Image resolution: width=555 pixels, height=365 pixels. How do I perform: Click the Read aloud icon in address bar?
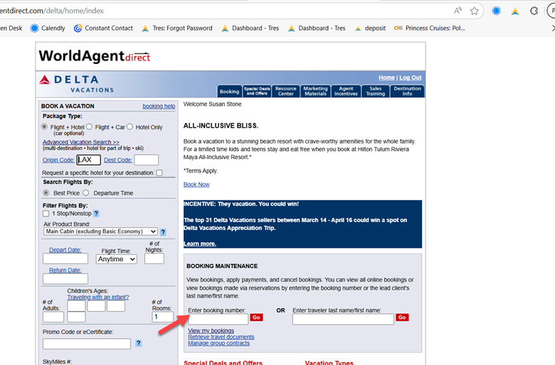tap(458, 11)
